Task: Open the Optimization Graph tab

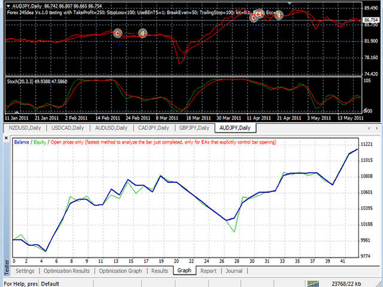Action: (120, 271)
